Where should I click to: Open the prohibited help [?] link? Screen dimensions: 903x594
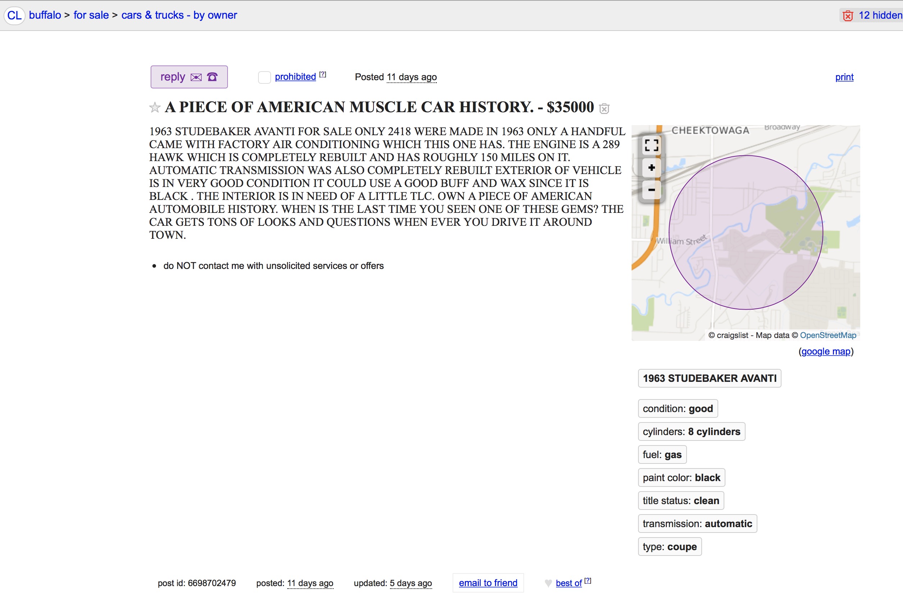tap(322, 74)
